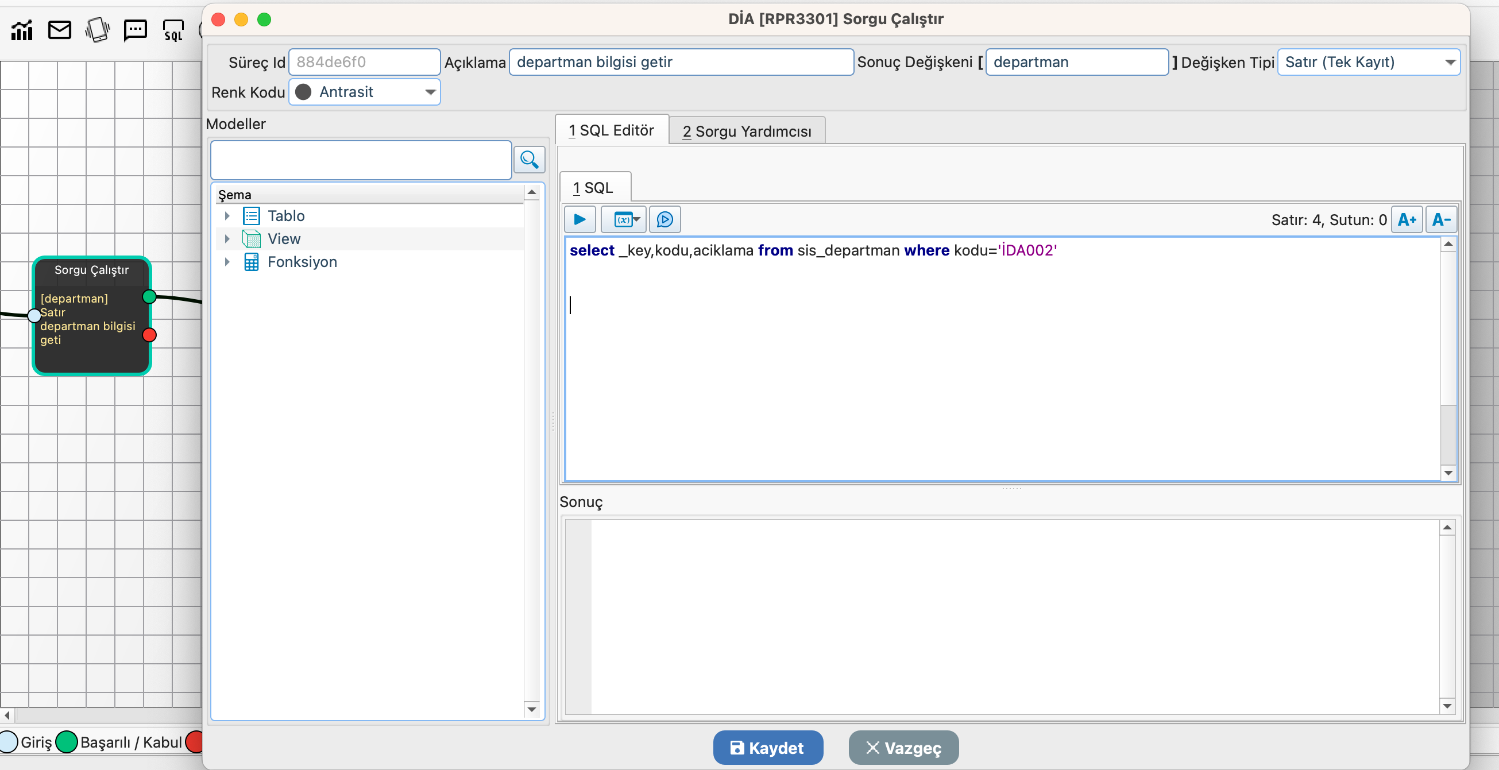The height and width of the screenshot is (770, 1499).
Task: Open the Değişken Tipi dropdown
Action: [1450, 62]
